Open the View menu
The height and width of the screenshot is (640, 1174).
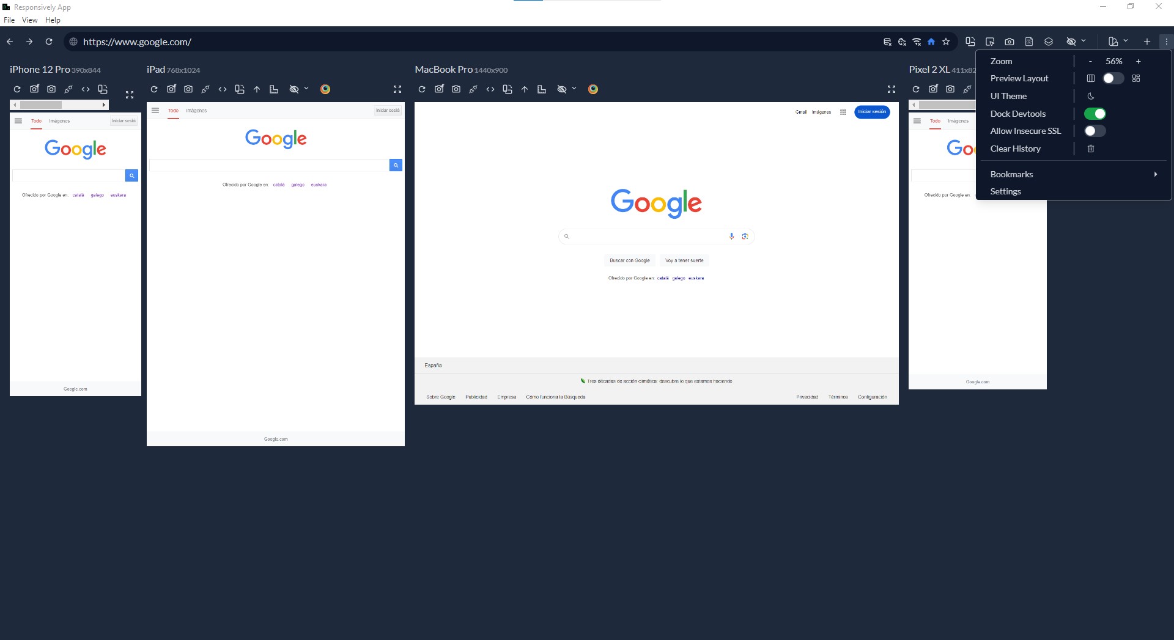pyautogui.click(x=29, y=20)
